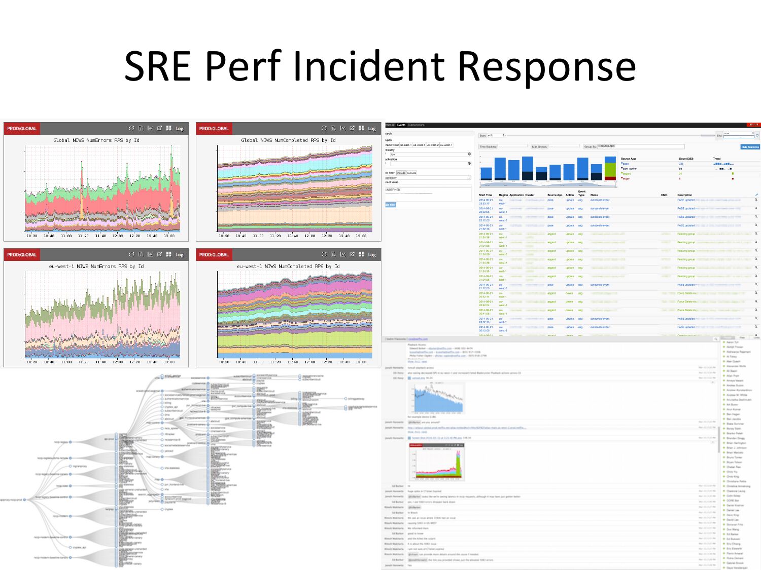Switch to the Subscriptions tab
Viewport: 761px width, 570px height.
417,125
